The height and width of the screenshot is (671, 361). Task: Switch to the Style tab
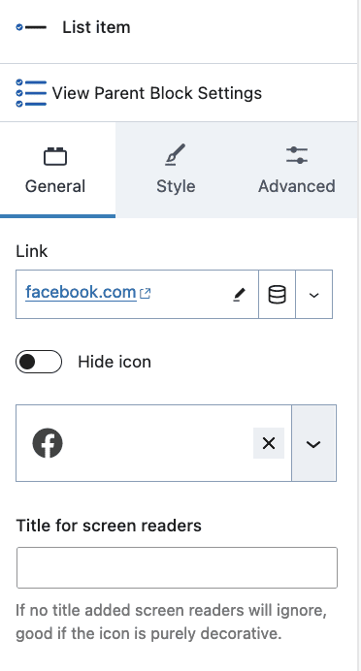coord(176,170)
